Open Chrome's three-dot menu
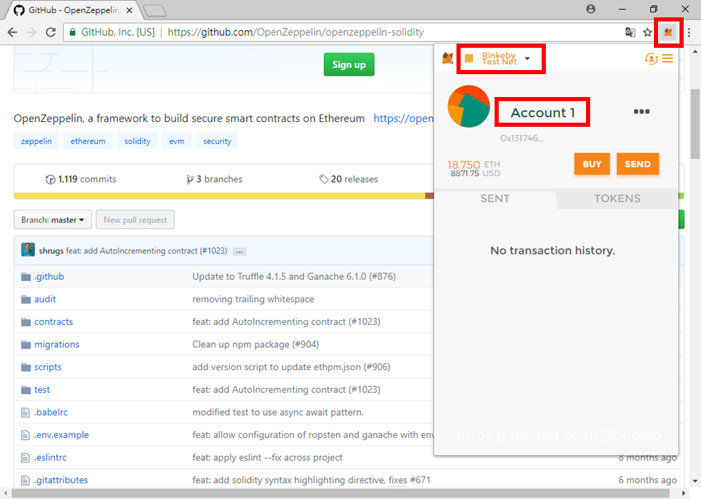This screenshot has height=499, width=701. (x=689, y=32)
